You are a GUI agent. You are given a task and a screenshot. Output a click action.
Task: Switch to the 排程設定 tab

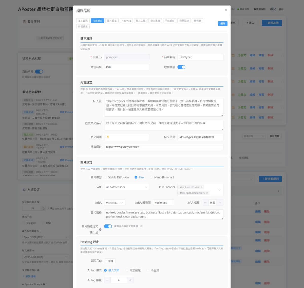click(83, 27)
